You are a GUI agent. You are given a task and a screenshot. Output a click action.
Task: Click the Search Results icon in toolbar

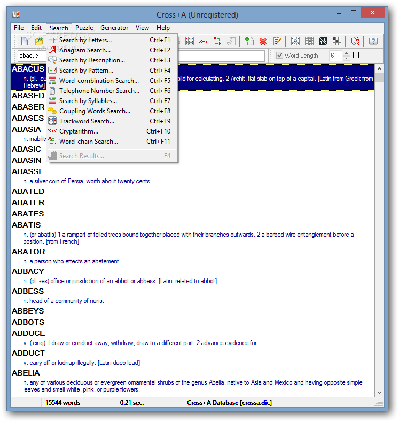231,41
